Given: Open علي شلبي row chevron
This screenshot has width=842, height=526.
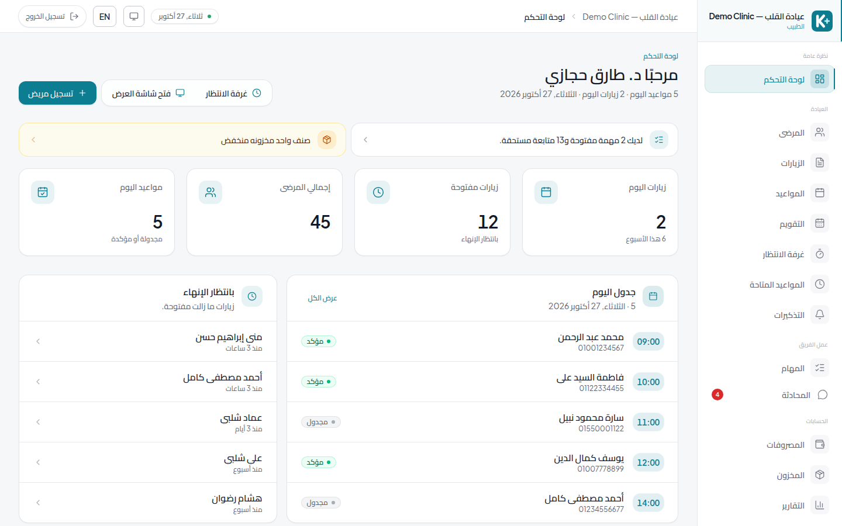Looking at the screenshot, I should [x=38, y=462].
